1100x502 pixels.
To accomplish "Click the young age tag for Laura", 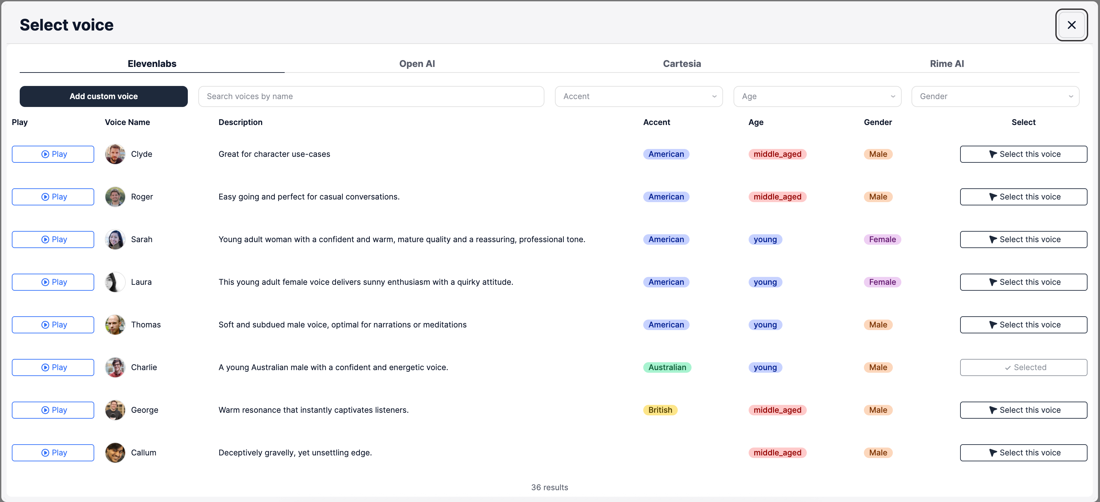I will 765,282.
